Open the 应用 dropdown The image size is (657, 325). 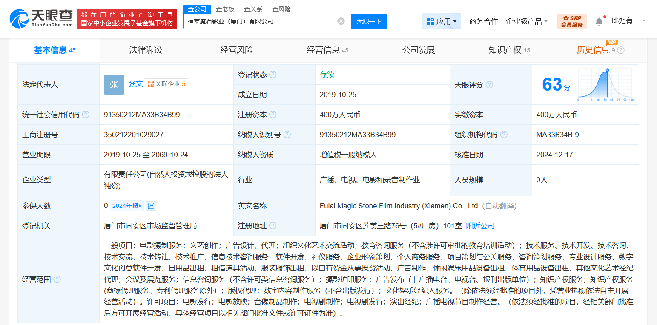(x=442, y=21)
